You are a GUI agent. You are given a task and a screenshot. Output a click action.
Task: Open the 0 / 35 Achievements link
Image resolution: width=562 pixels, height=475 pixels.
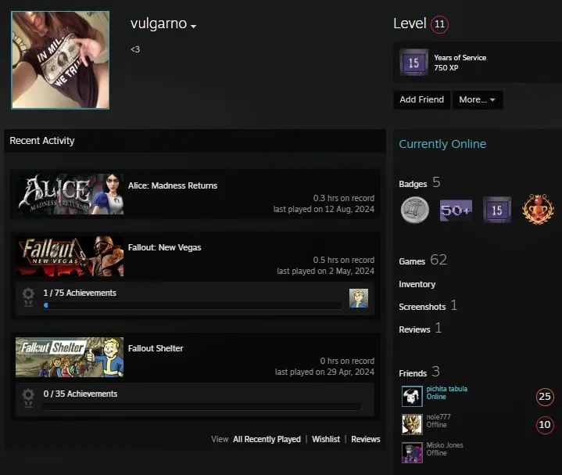(x=81, y=394)
